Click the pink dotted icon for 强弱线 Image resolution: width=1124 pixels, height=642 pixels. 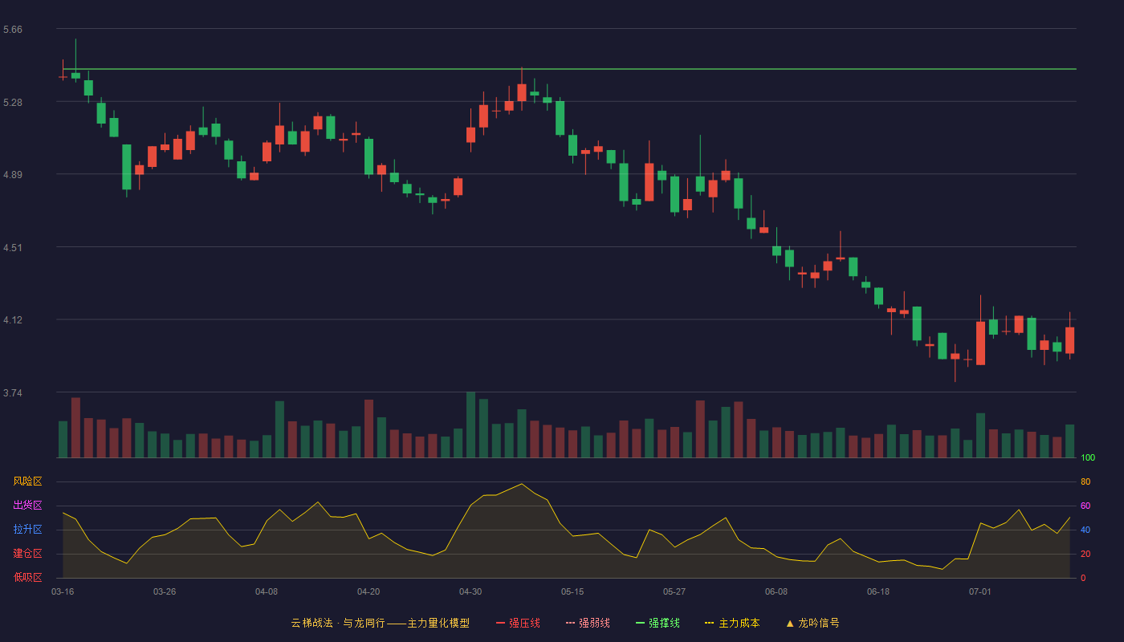[x=570, y=623]
